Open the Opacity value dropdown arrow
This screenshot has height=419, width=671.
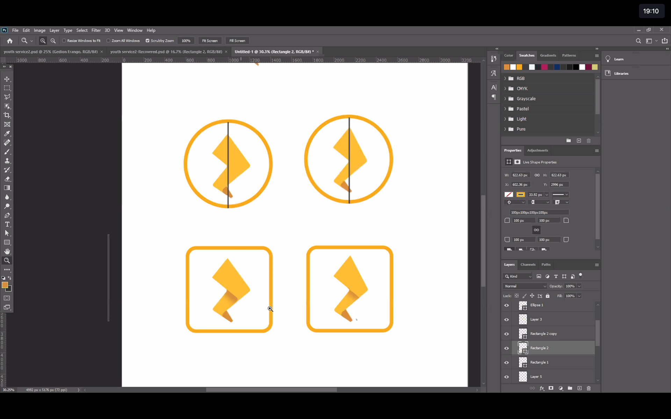(579, 286)
